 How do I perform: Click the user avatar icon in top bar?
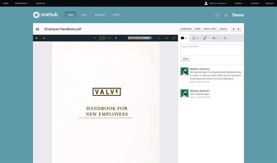coord(206,3)
